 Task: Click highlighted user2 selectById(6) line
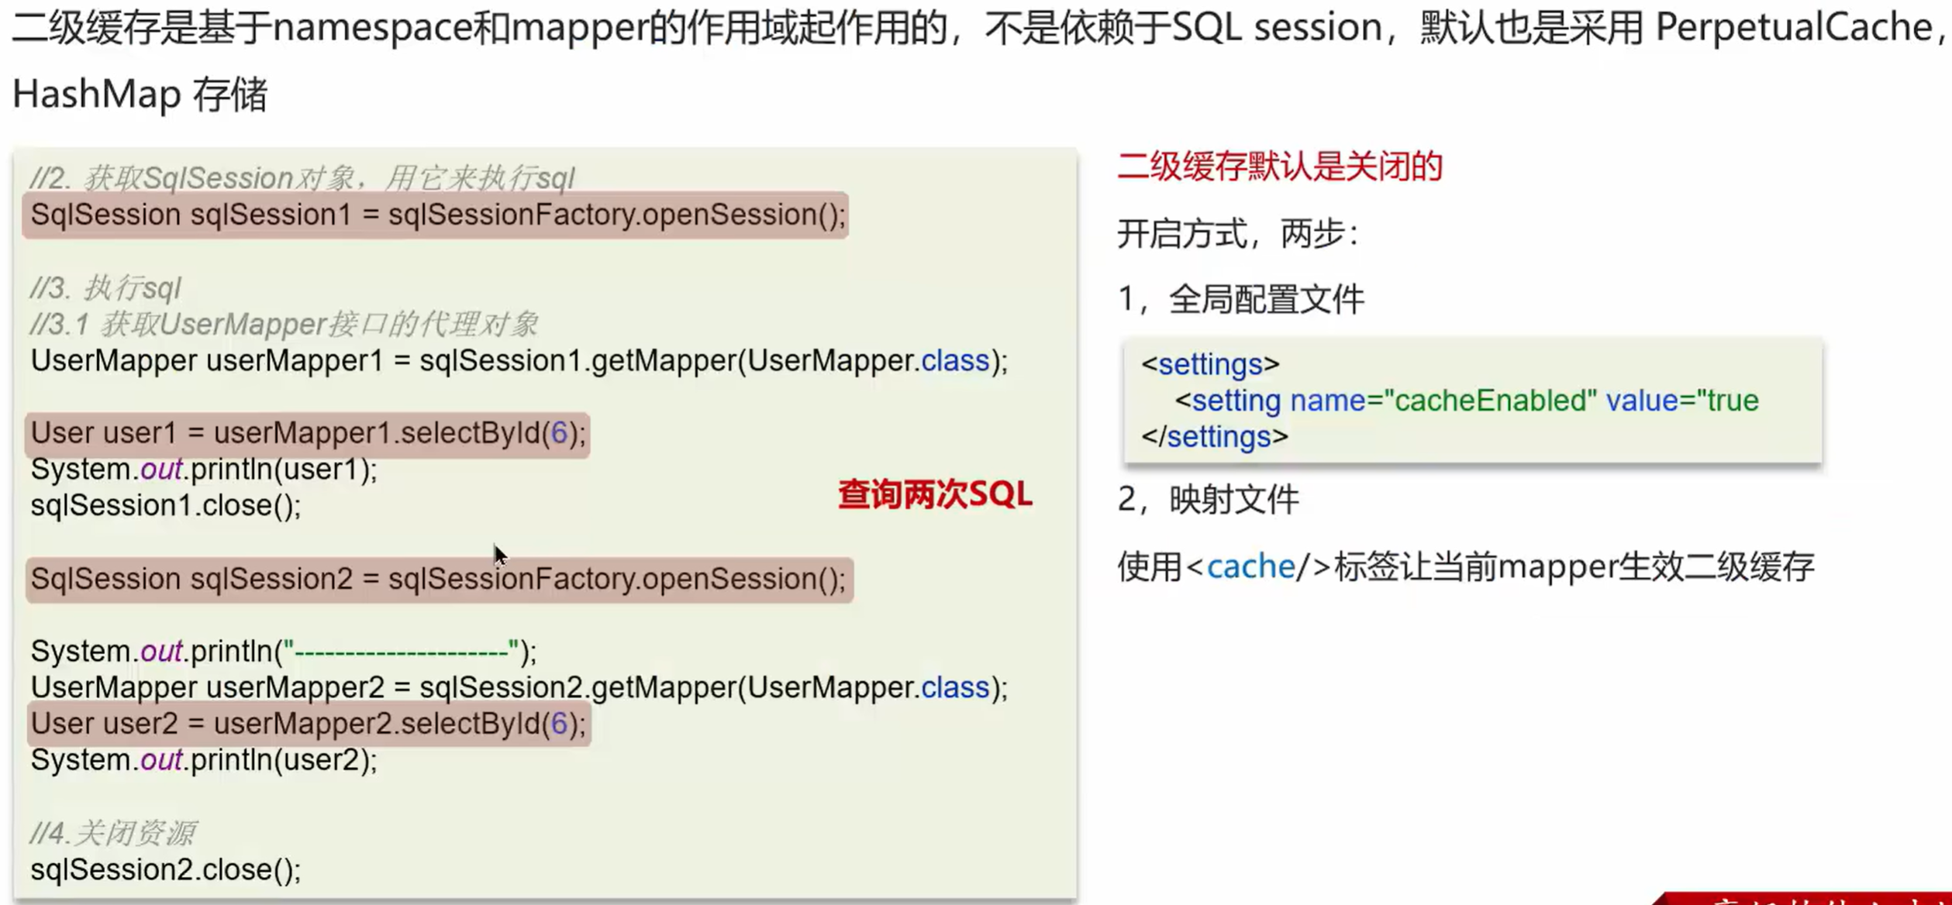pos(308,724)
